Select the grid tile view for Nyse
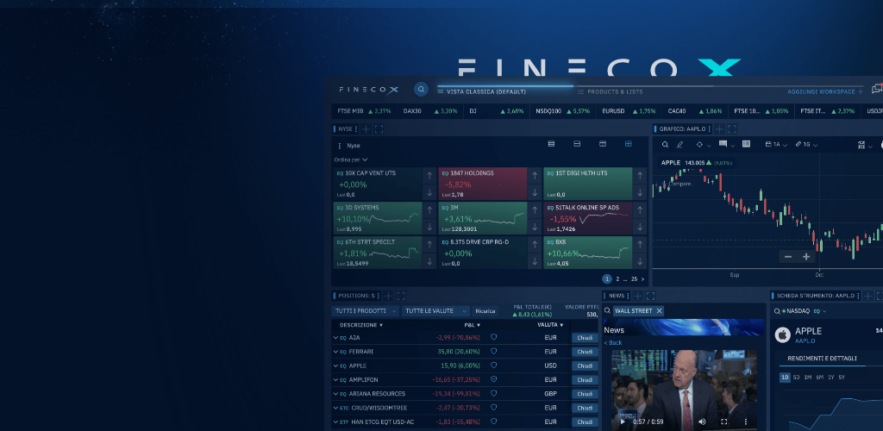 coord(629,144)
